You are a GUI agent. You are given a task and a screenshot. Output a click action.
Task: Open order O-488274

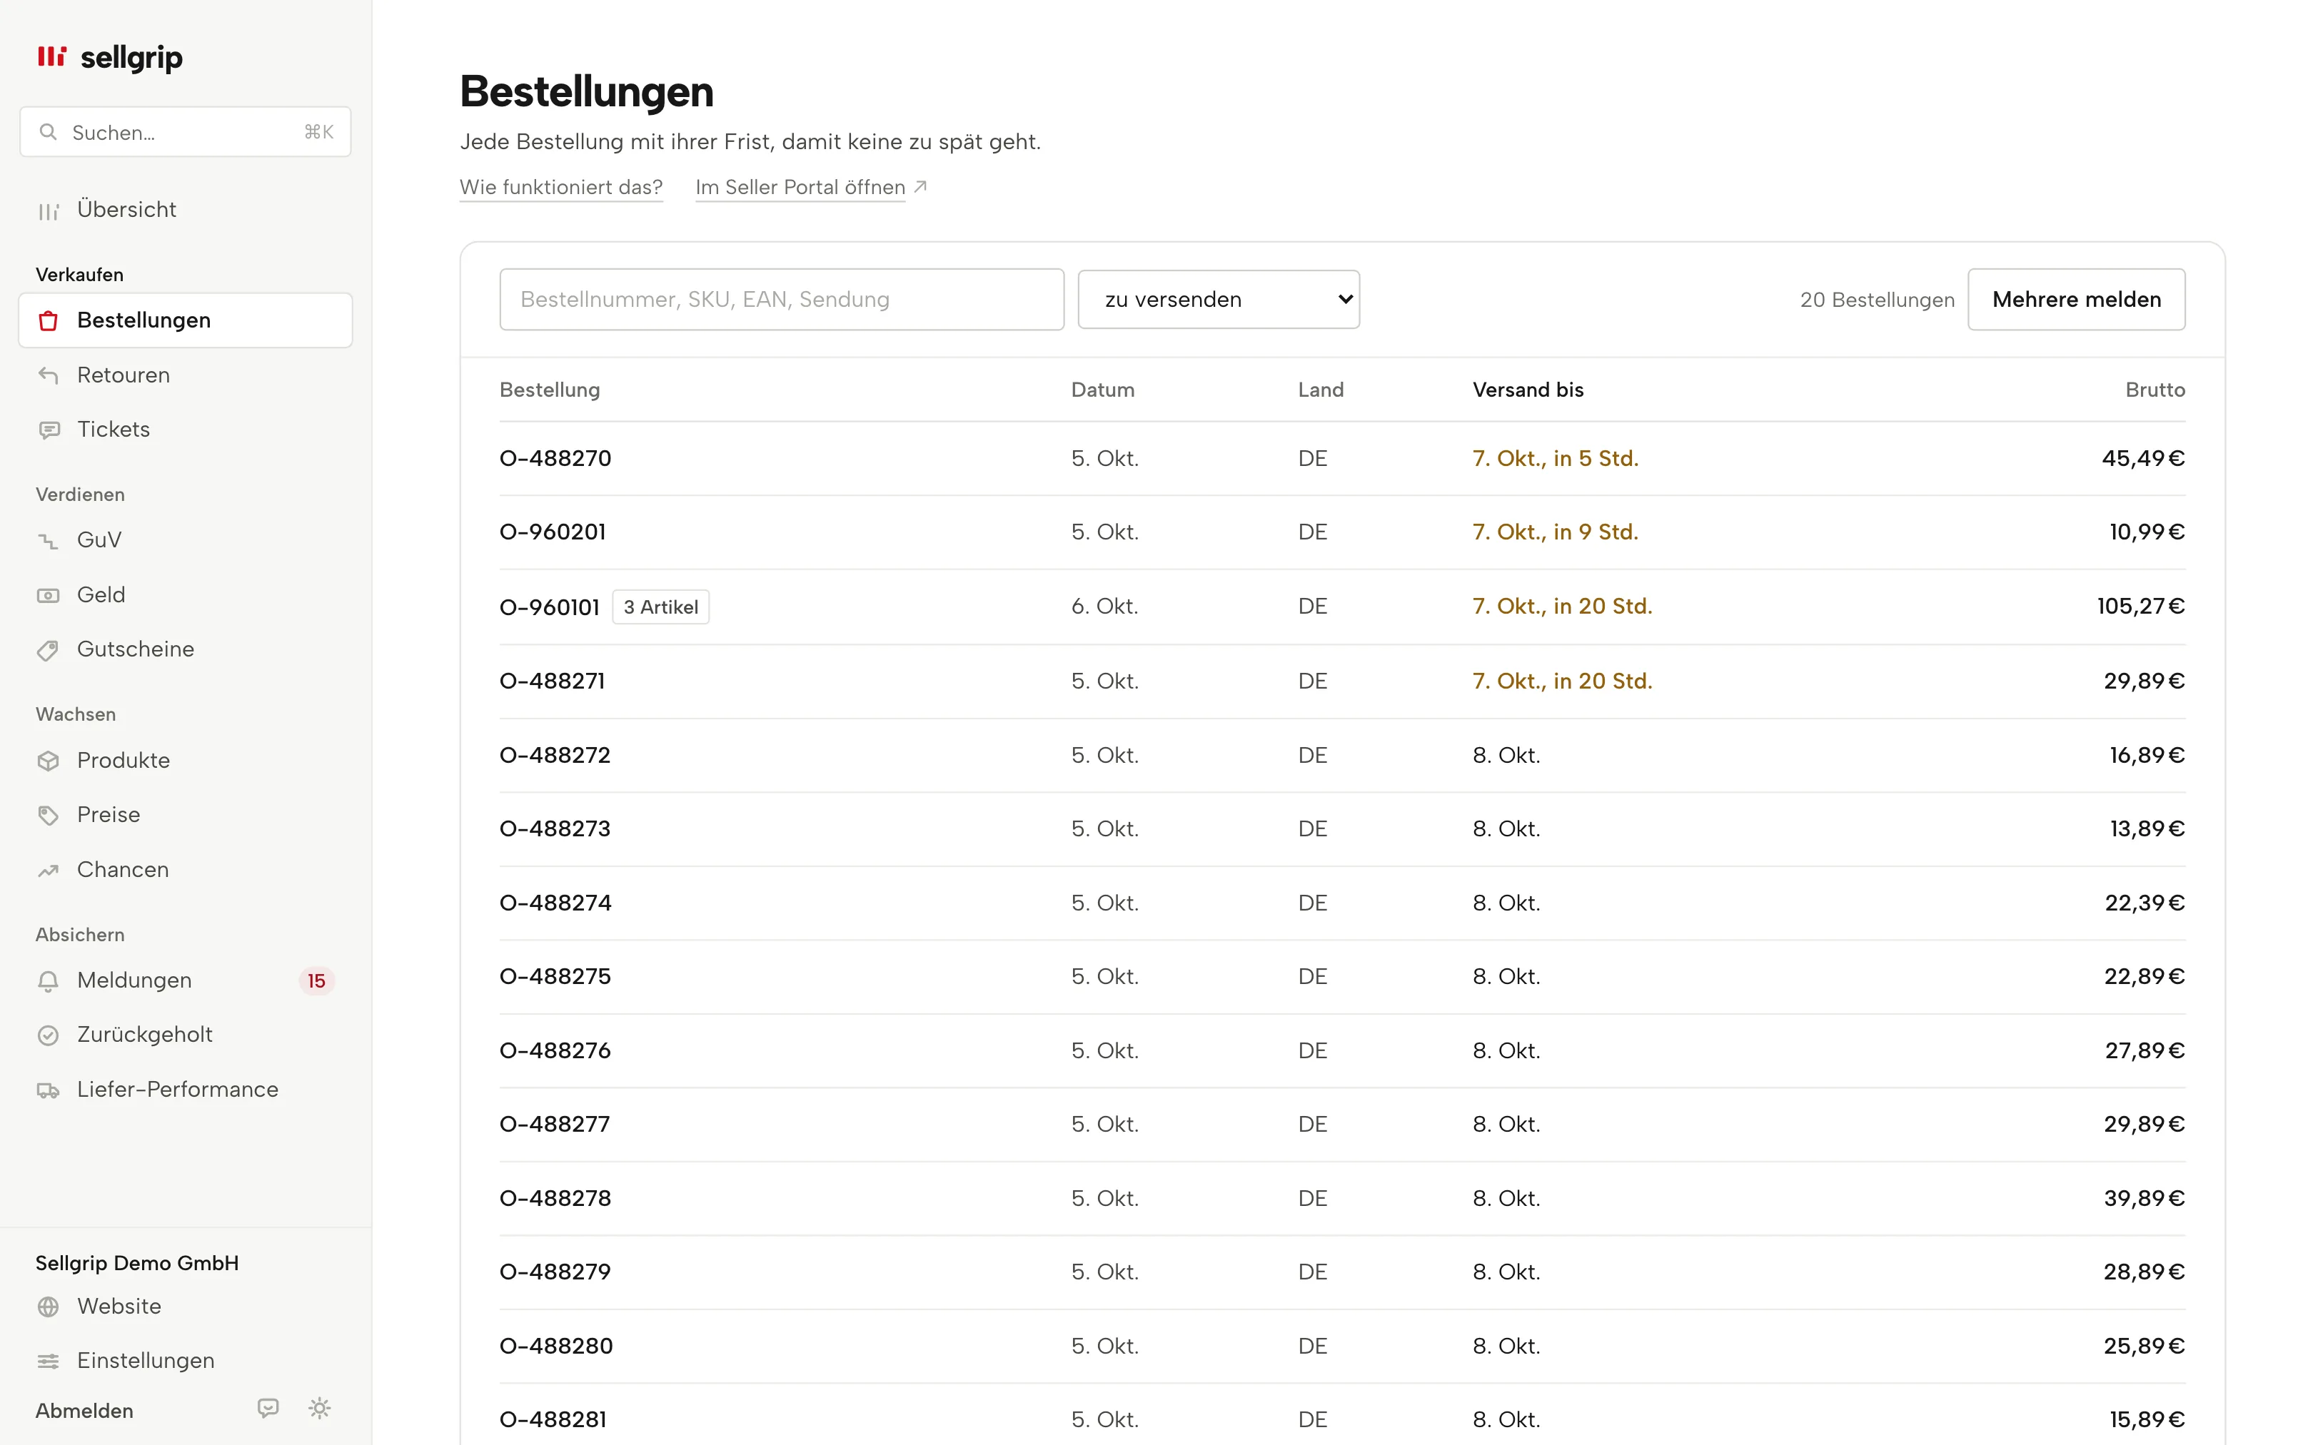coord(555,903)
